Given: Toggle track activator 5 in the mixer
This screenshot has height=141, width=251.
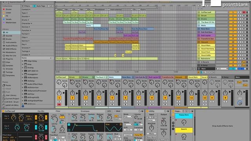Looking at the screenshot, I should [112, 98].
